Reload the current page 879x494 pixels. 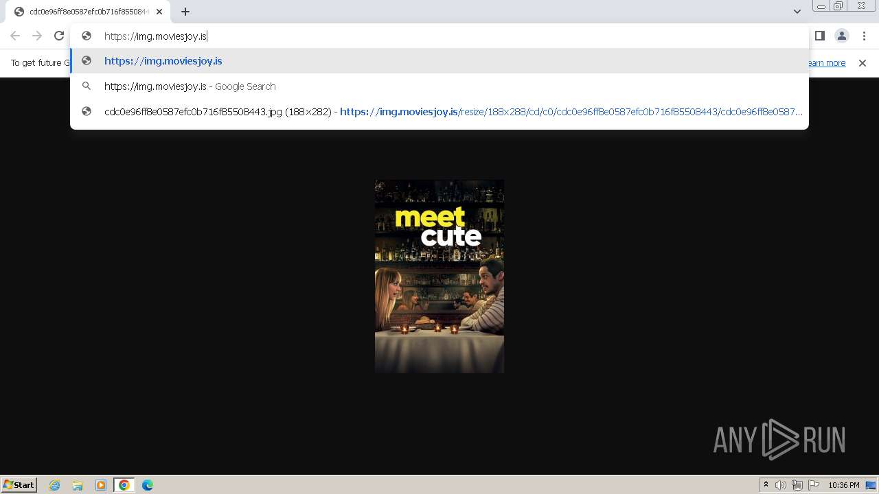pyautogui.click(x=59, y=36)
